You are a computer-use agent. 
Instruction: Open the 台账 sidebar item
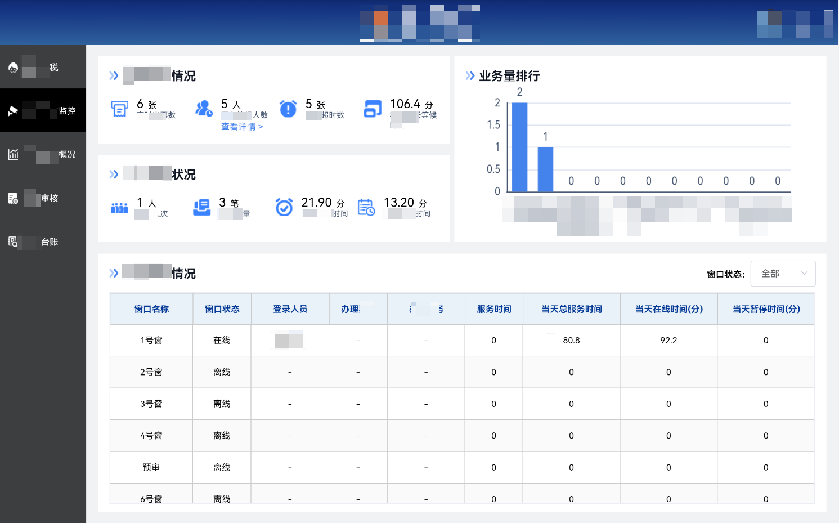click(x=43, y=242)
